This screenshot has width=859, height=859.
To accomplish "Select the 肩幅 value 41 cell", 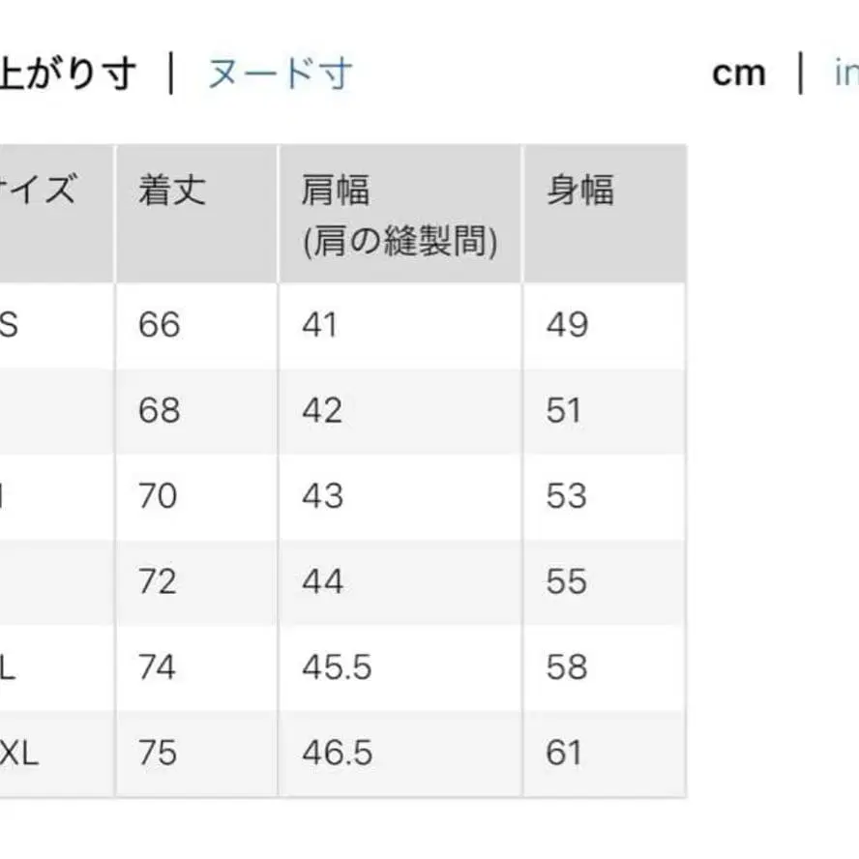I will pos(321,325).
